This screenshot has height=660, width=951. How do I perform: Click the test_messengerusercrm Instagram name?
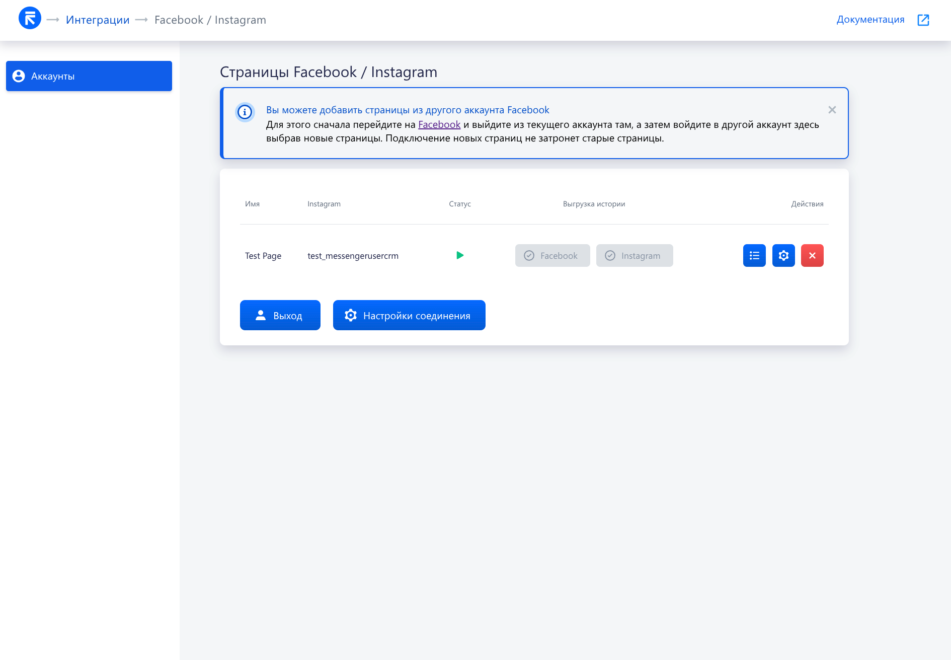pyautogui.click(x=353, y=256)
